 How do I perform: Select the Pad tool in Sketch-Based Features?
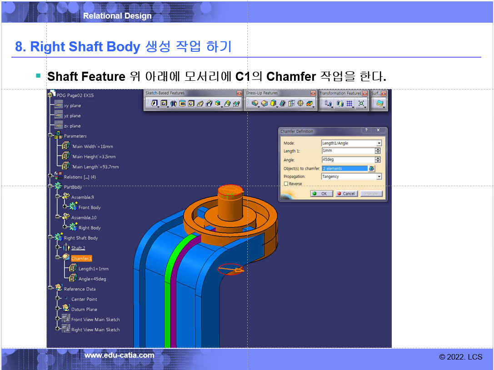tap(154, 104)
